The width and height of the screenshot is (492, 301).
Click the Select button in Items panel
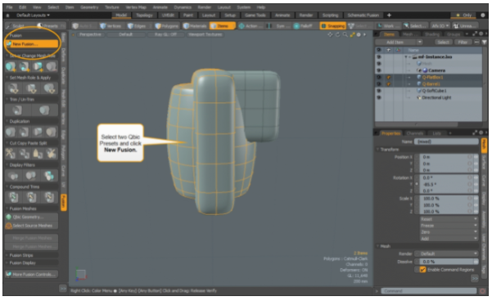tap(443, 42)
